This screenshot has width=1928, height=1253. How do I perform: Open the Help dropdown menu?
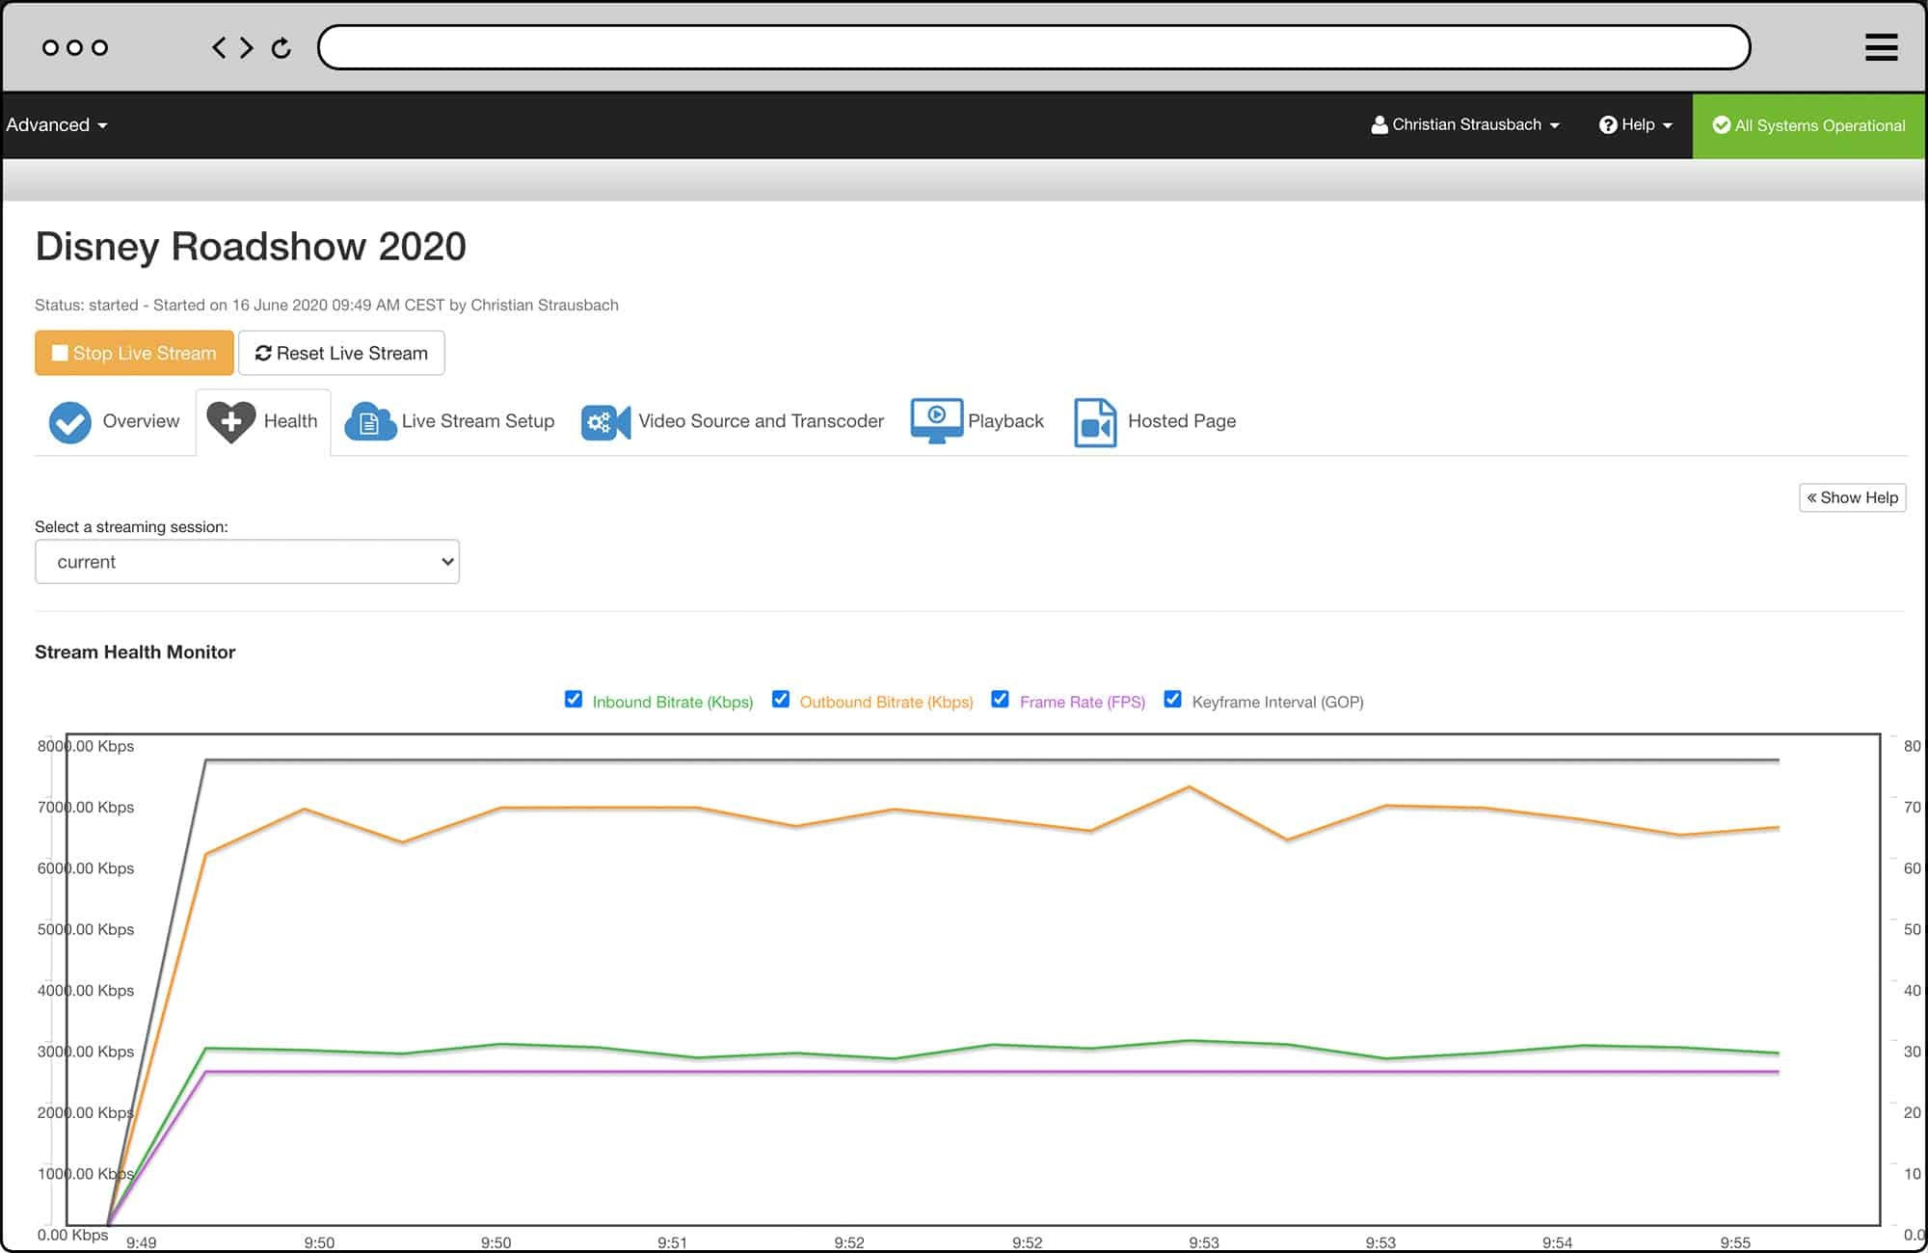point(1636,125)
